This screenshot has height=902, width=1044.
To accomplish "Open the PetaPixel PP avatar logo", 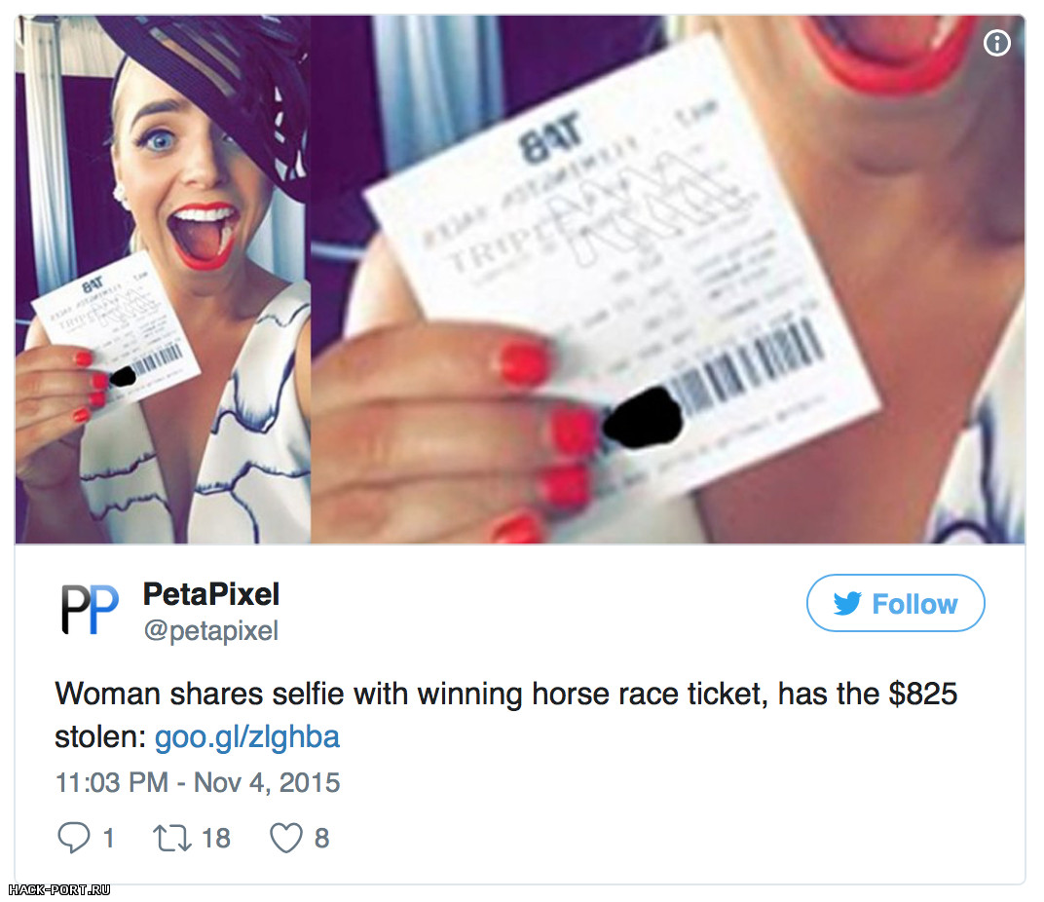I will pos(90,610).
